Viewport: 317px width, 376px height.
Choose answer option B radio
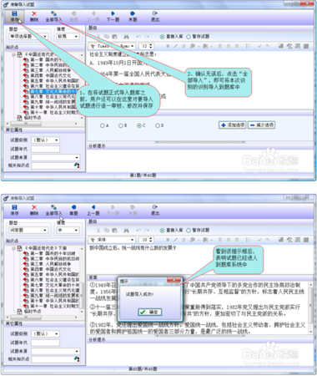click(x=120, y=126)
